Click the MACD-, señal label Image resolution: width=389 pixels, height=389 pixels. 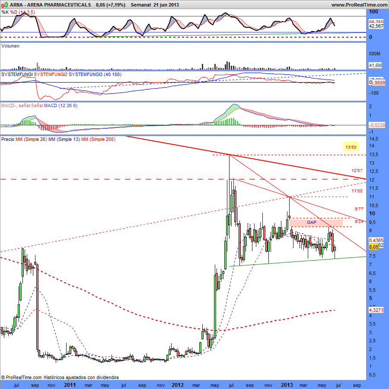[x=16, y=106]
